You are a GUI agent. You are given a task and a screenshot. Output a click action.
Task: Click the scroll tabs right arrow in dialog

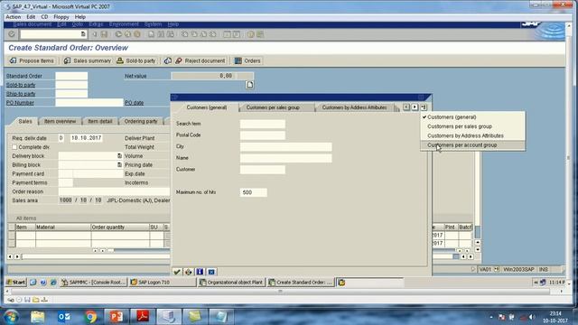click(415, 107)
